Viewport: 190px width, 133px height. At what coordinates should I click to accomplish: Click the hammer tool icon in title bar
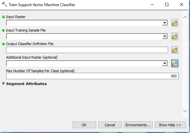pos(5,5)
